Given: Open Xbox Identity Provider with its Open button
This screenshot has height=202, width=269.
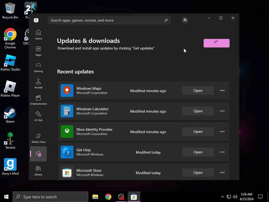Looking at the screenshot, I should click(x=198, y=132).
